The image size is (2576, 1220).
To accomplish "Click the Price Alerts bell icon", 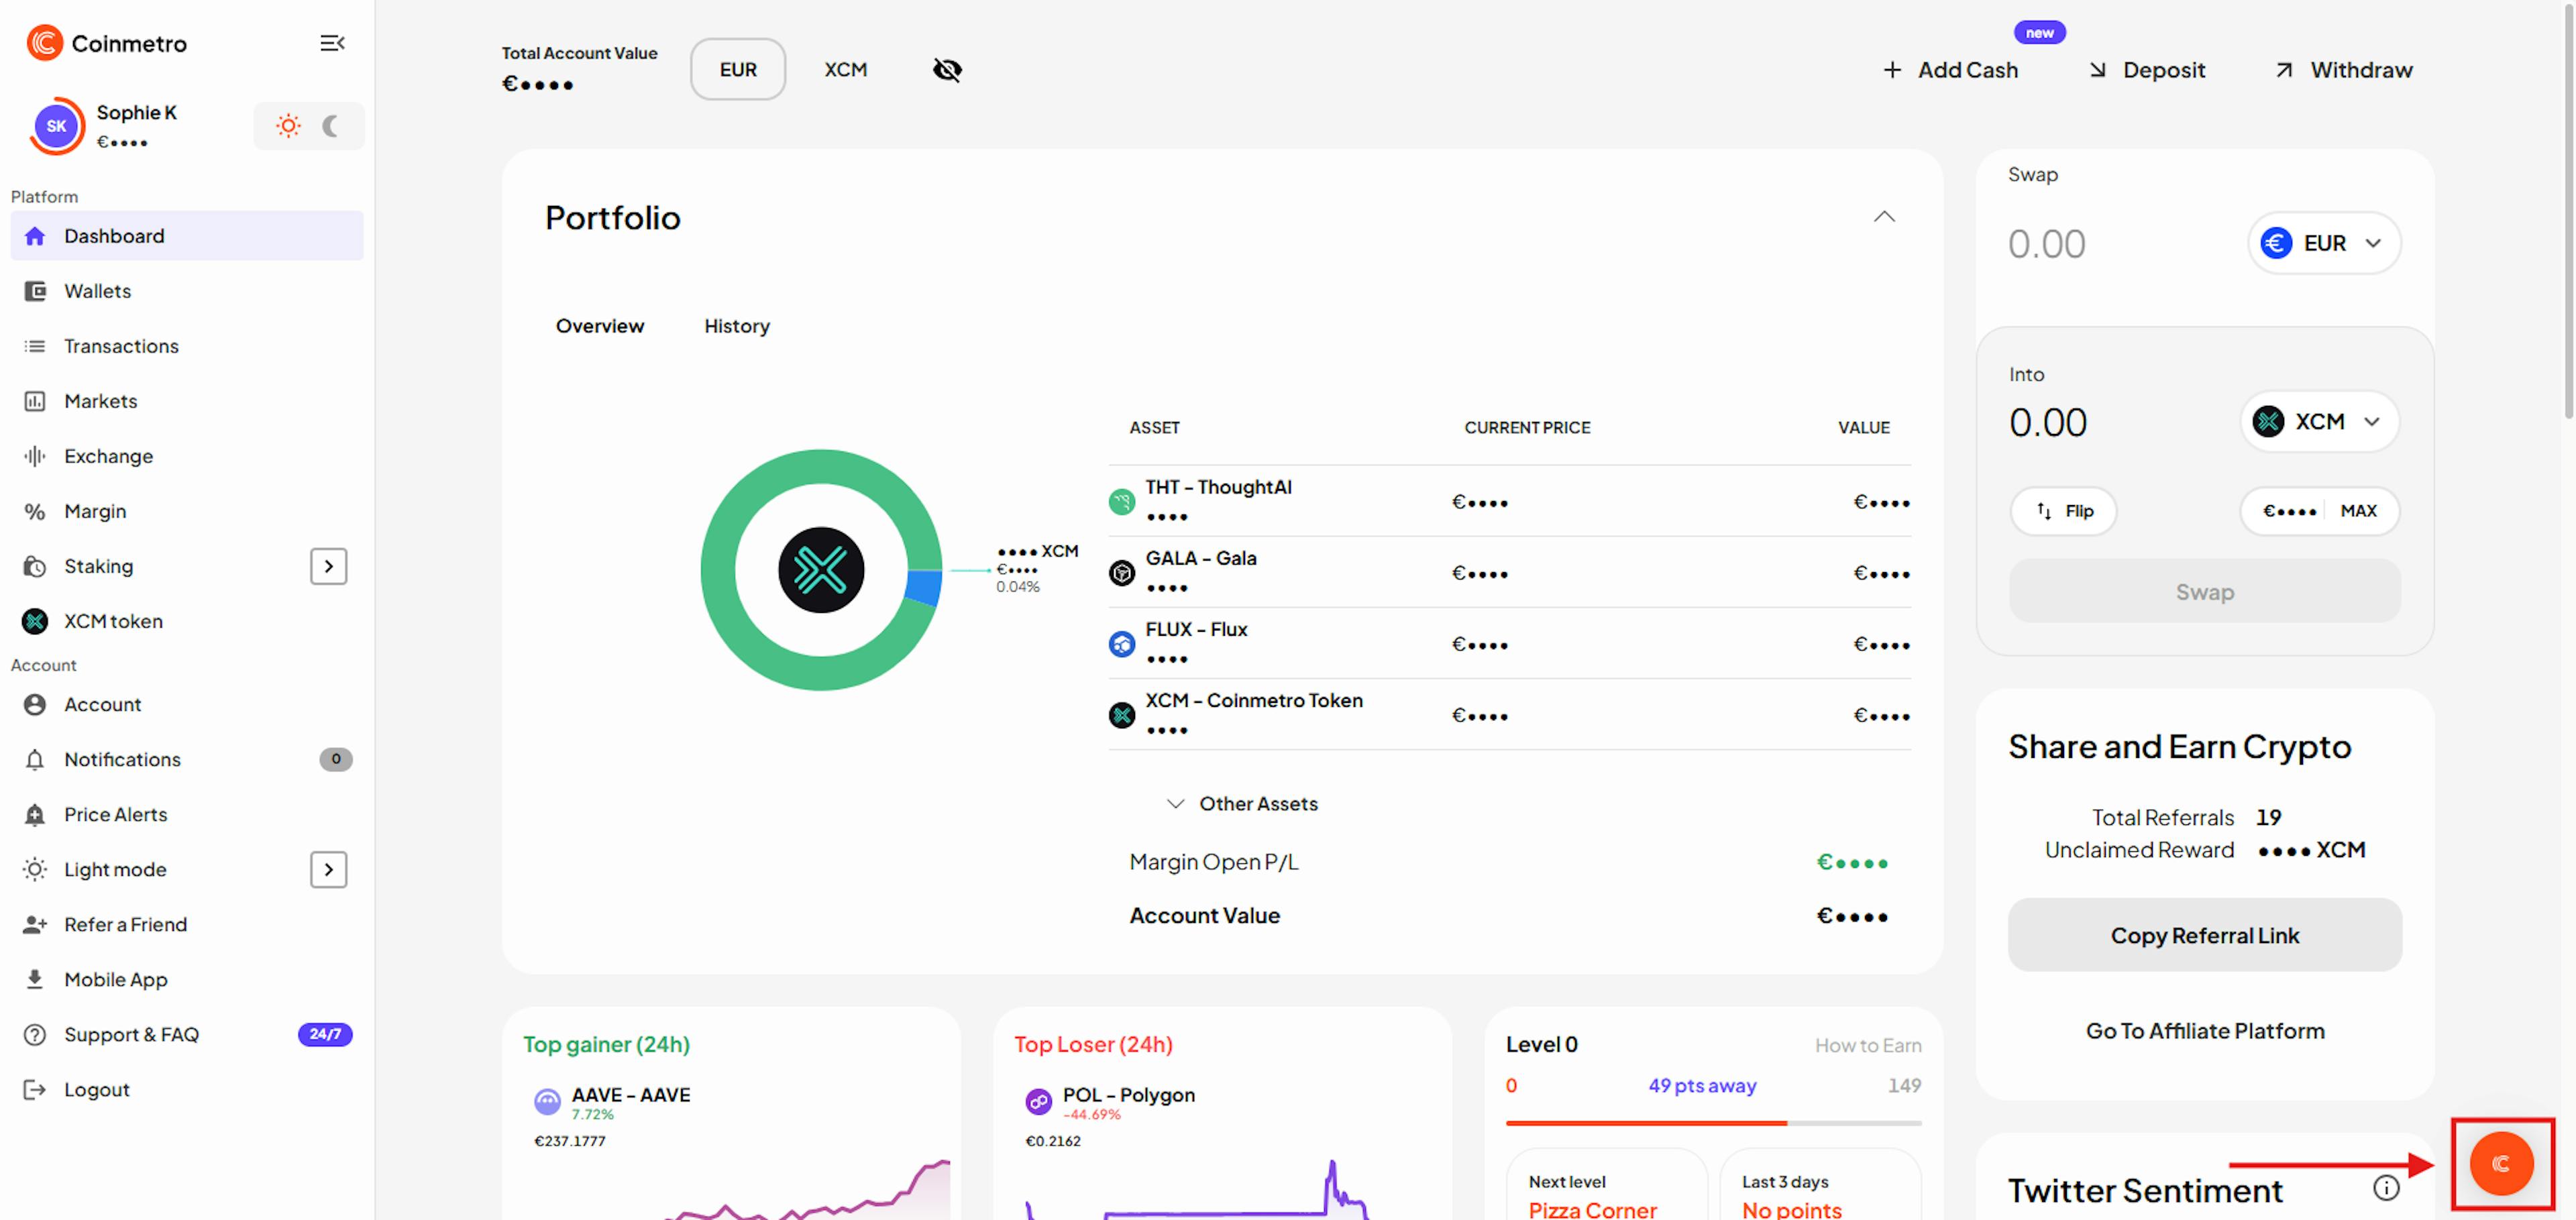I will pos(35,814).
